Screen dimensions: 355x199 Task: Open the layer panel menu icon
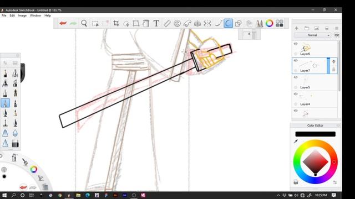tap(337, 28)
